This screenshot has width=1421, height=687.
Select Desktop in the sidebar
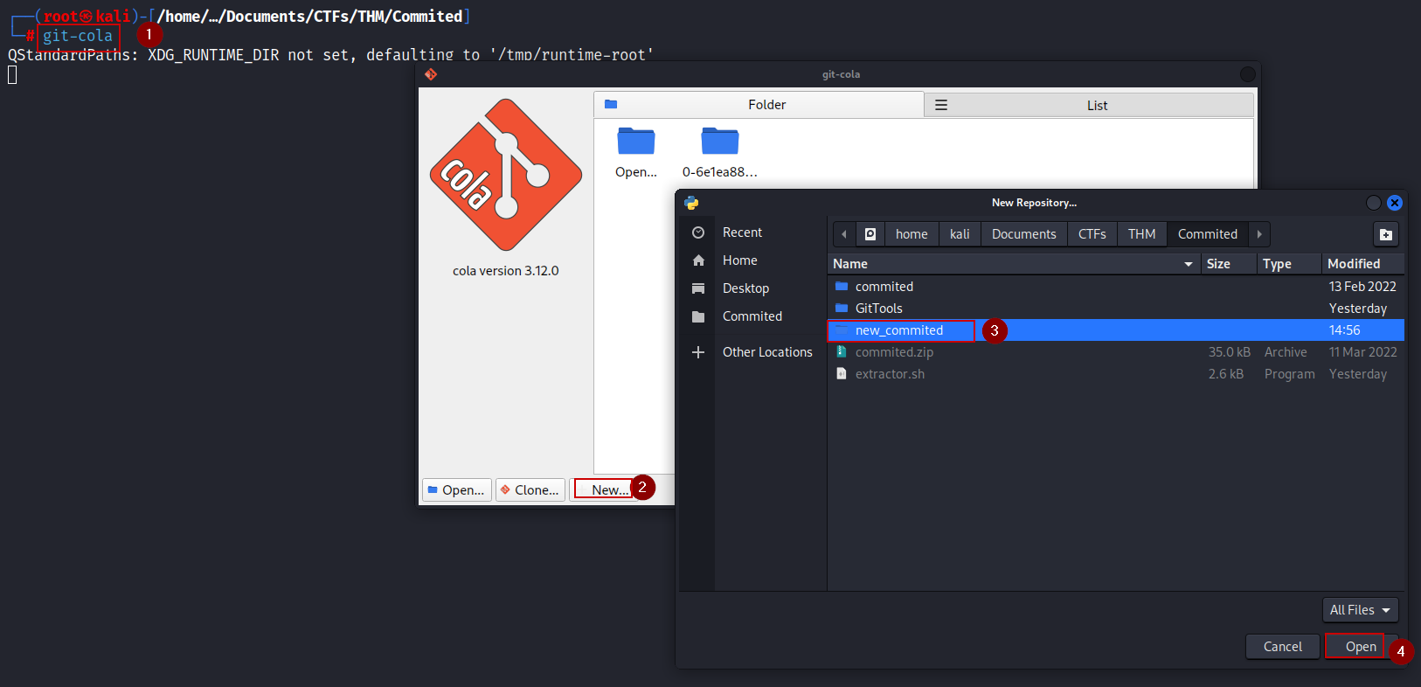[x=745, y=288]
